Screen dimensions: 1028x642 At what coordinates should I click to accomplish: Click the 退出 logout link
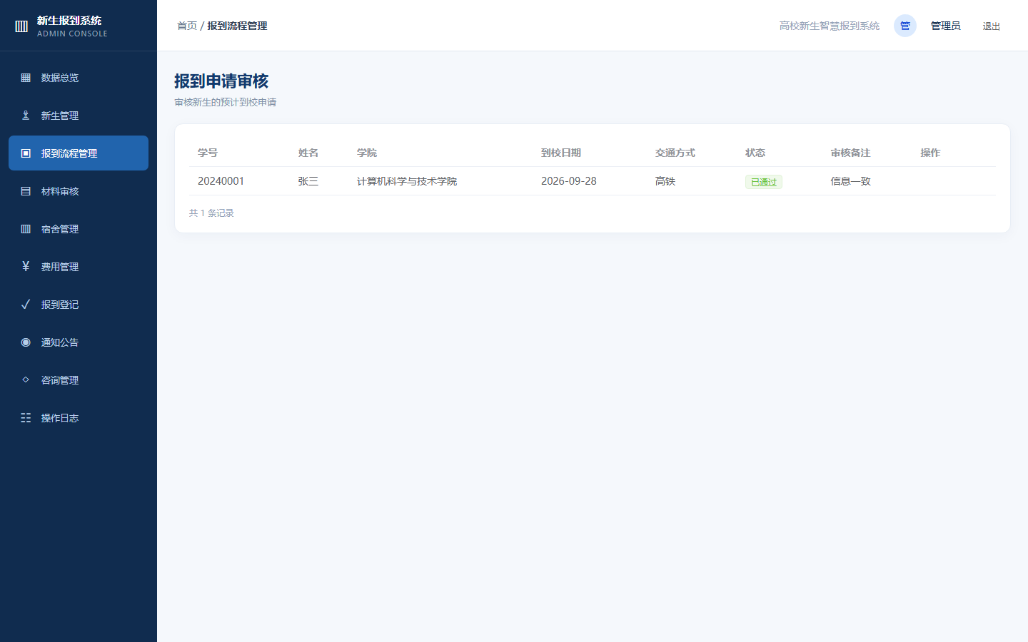(x=992, y=26)
